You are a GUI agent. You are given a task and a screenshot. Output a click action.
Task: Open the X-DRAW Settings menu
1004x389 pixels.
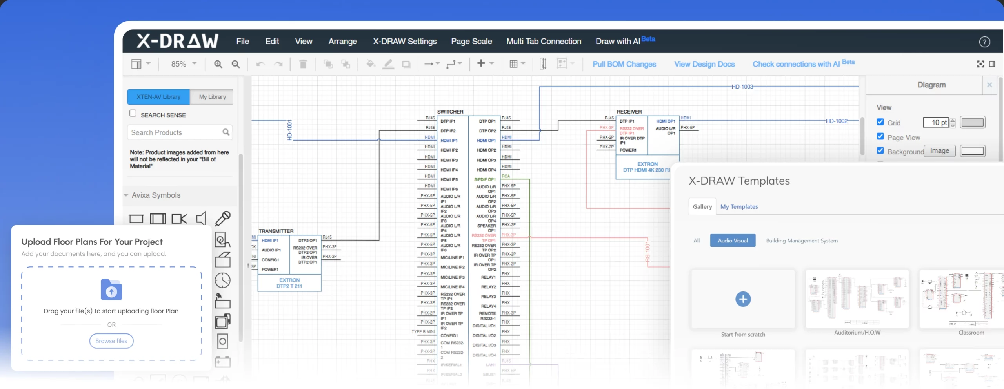405,42
